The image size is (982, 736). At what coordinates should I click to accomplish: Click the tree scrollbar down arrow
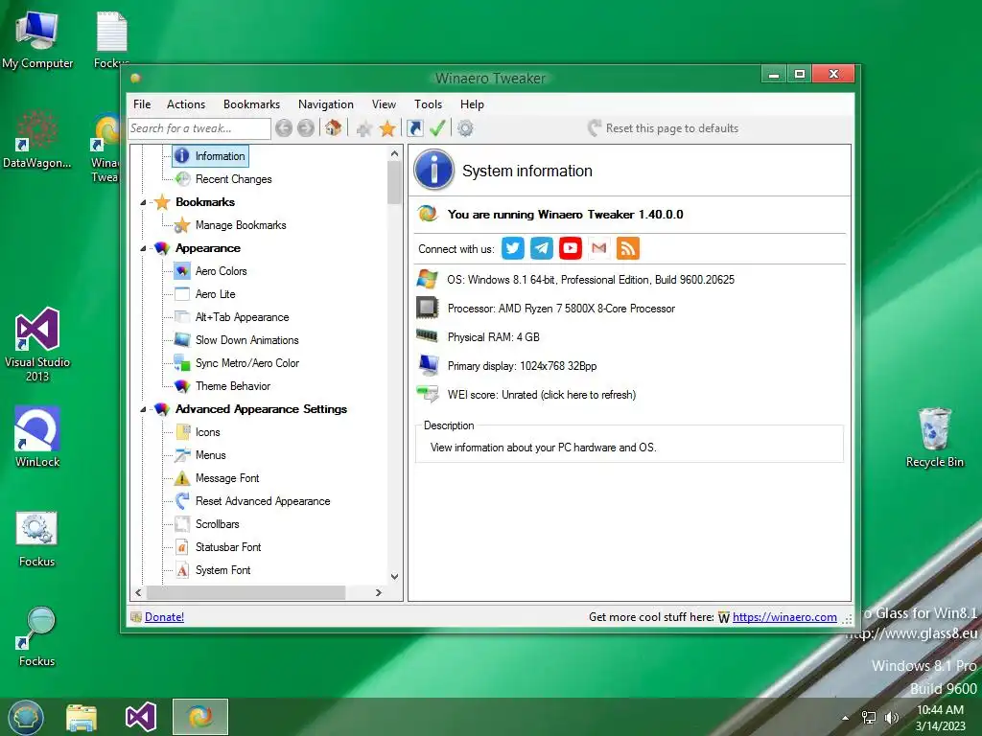point(394,577)
